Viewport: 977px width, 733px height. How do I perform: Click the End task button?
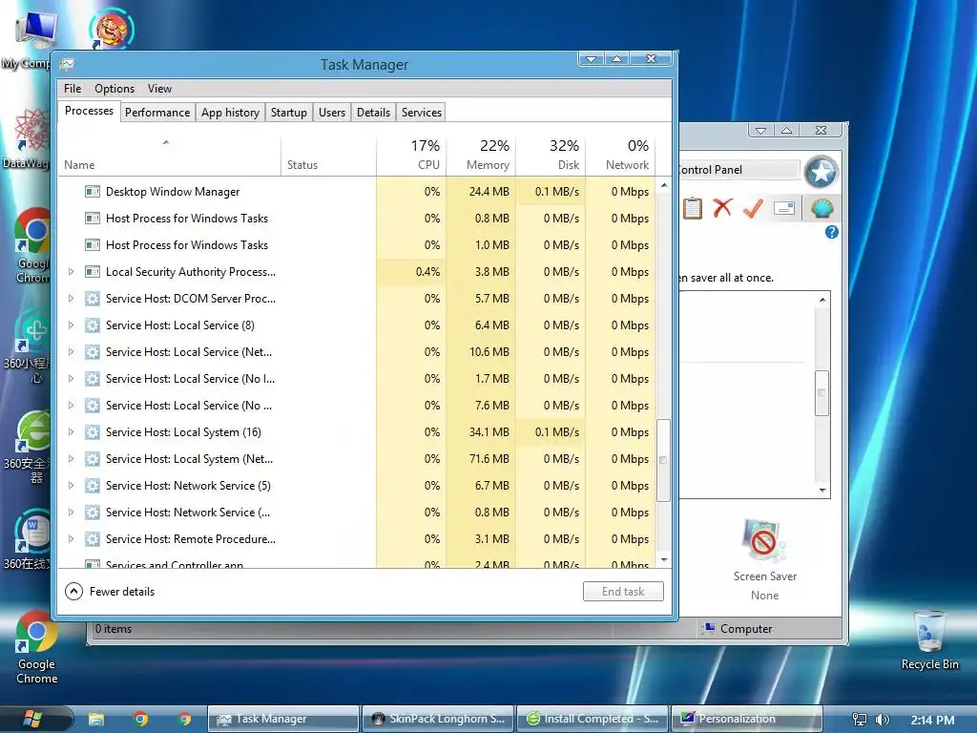coord(623,592)
